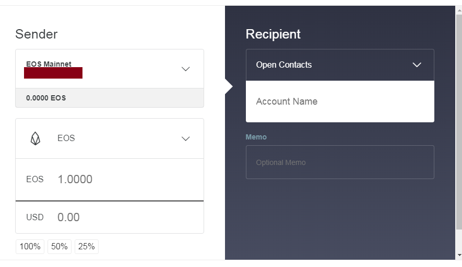Image resolution: width=462 pixels, height=267 pixels.
Task: Click the scrollbar up arrow
Action: pos(459,10)
